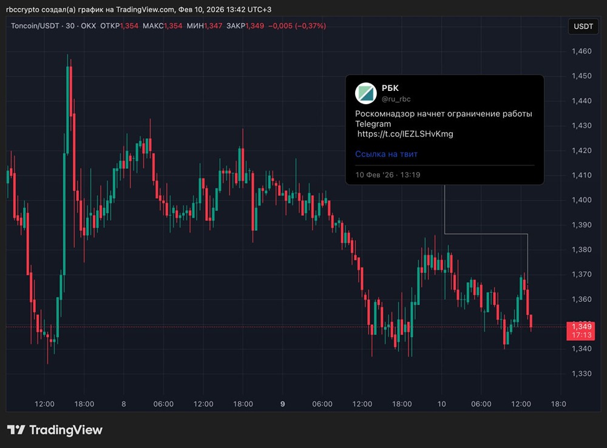This screenshot has height=448, width=607.
Task: Click the date label 8 on time axis
Action: 123,404
